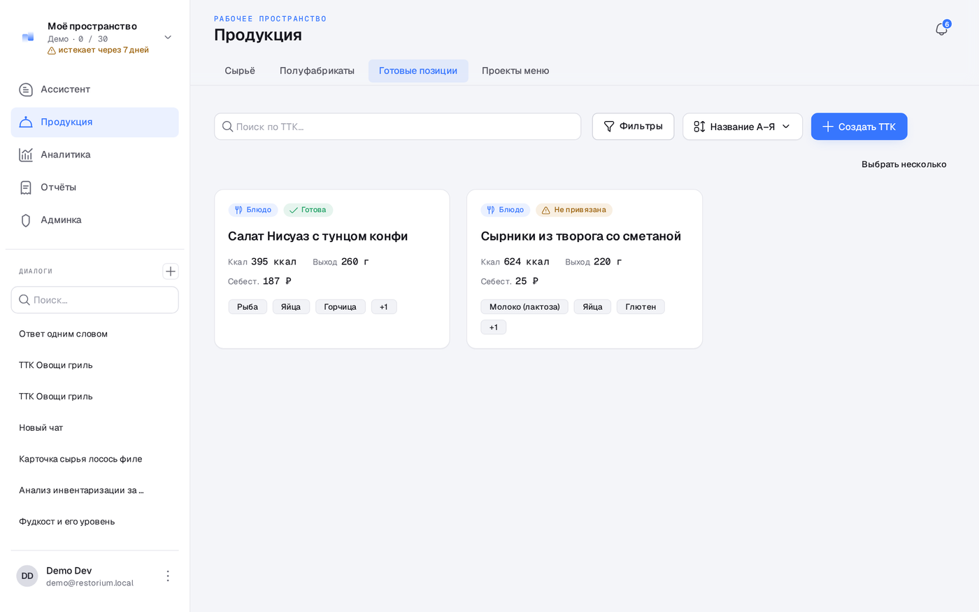Click the истекает через 7 дней warning
Viewport: 979px width, 612px height.
pos(98,50)
